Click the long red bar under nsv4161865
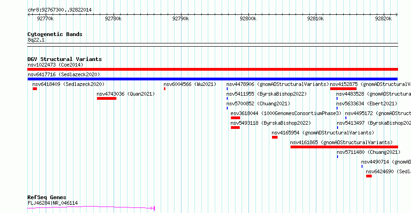This screenshot has width=411, height=213. pos(344,147)
